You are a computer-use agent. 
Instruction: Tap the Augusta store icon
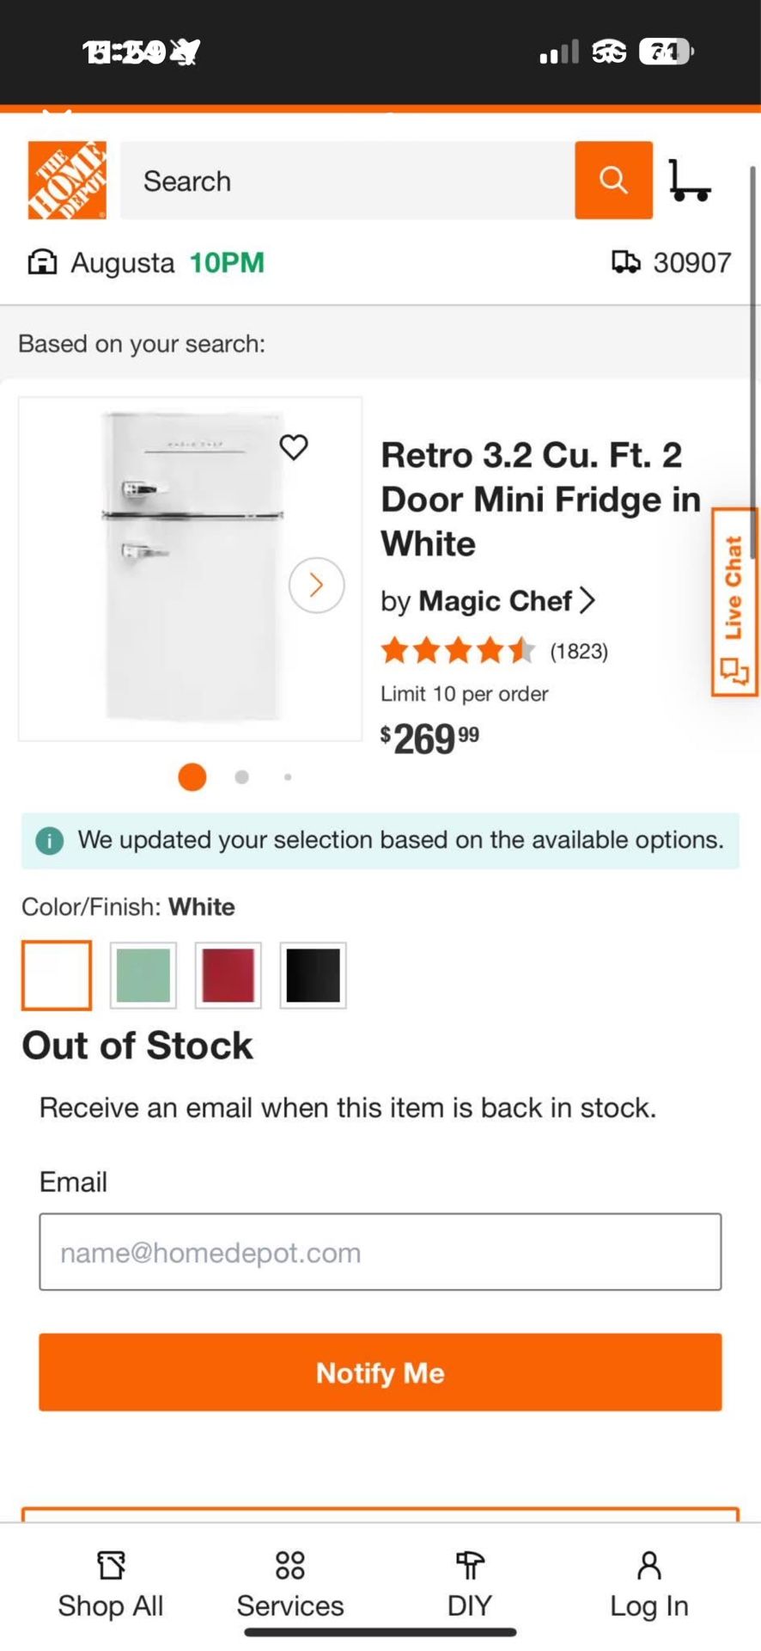[42, 262]
